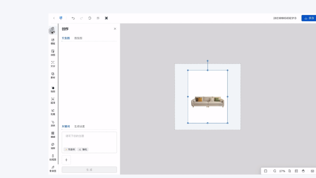Open the 创作 creation tool in sidebar
The image size is (316, 178).
53,30
